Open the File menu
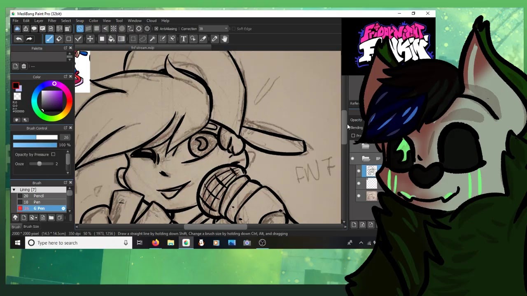Image resolution: width=527 pixels, height=296 pixels. [x=15, y=21]
